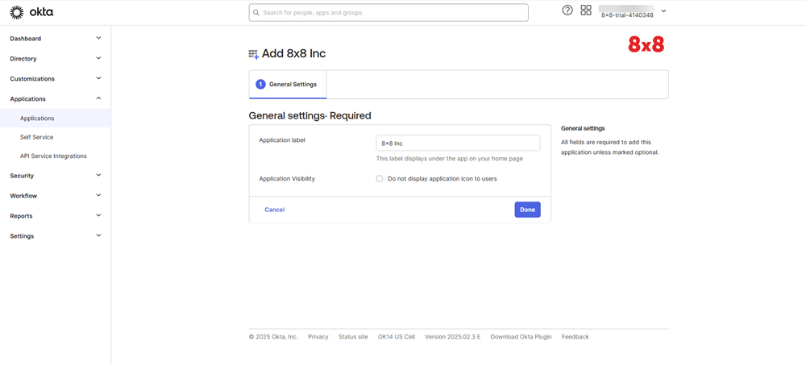Click the © 2025 Okta, Inc. text
Image resolution: width=806 pixels, height=366 pixels.
pos(273,337)
